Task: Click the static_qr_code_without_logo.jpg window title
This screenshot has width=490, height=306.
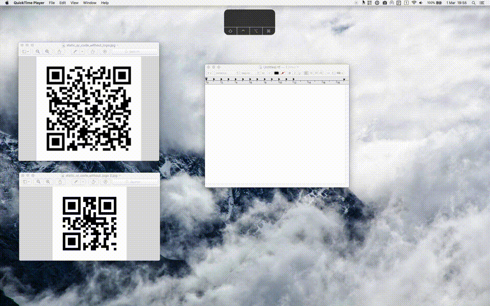Action: (x=91, y=45)
